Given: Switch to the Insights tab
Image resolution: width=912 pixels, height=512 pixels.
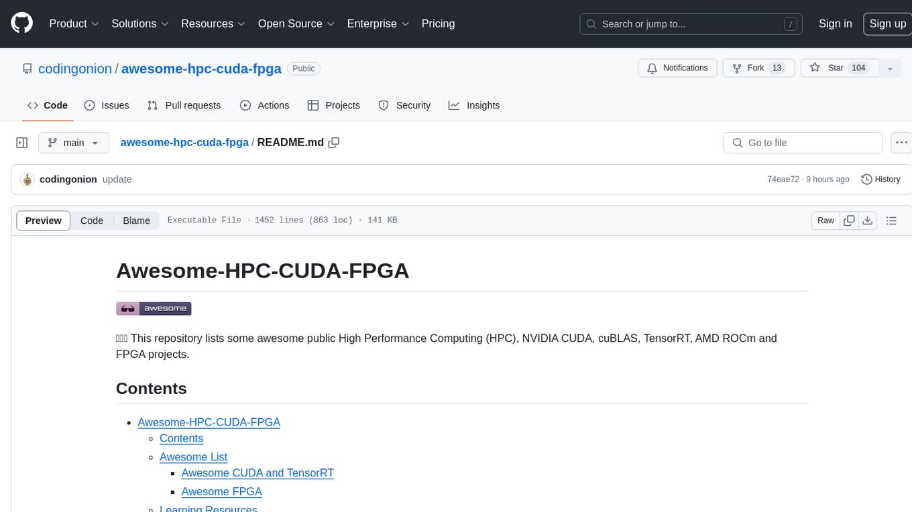Looking at the screenshot, I should click(x=474, y=105).
